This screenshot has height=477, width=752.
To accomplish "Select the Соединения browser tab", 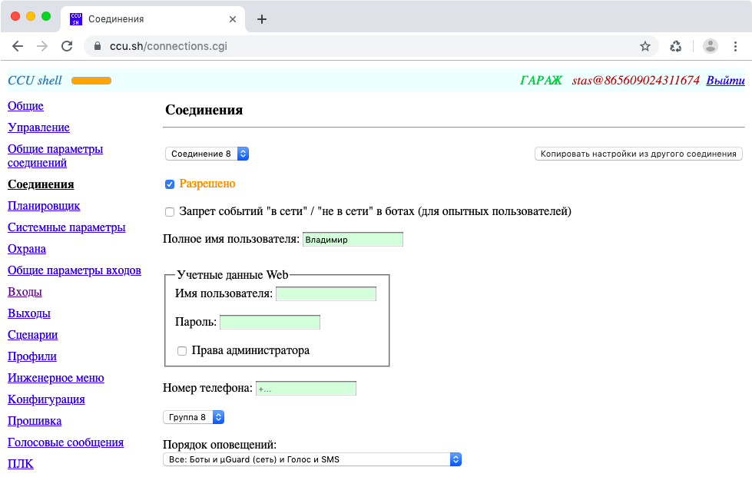I will point(153,19).
